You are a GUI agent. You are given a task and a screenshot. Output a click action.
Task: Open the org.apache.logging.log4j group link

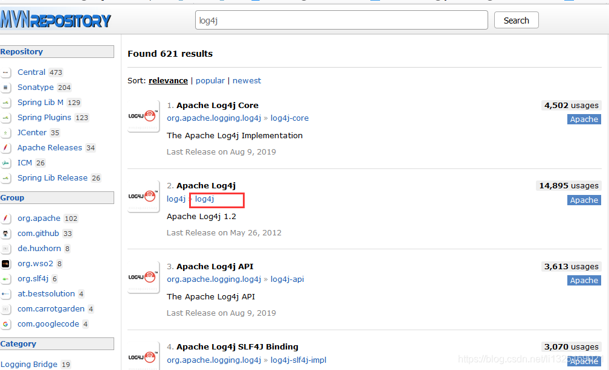pos(213,118)
